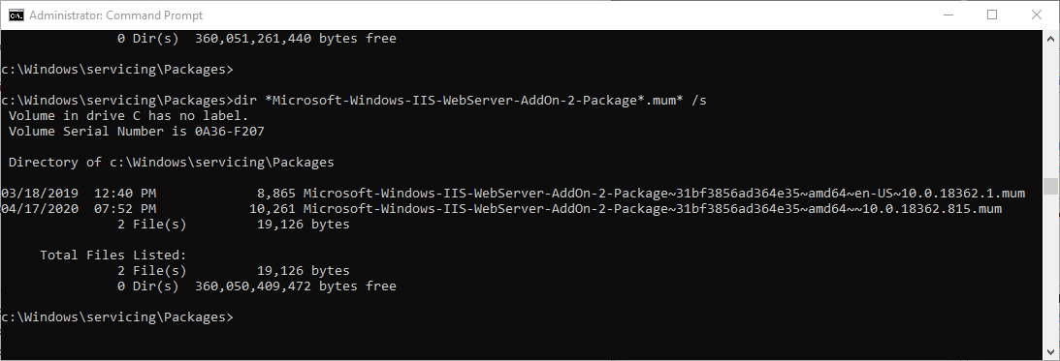Click the Volume Serial Number 0A36-F207 text
Screen dimensions: 1060x361
point(136,132)
